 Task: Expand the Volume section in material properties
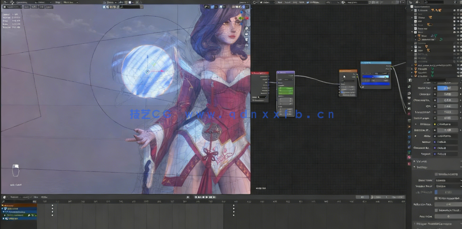pos(419,161)
